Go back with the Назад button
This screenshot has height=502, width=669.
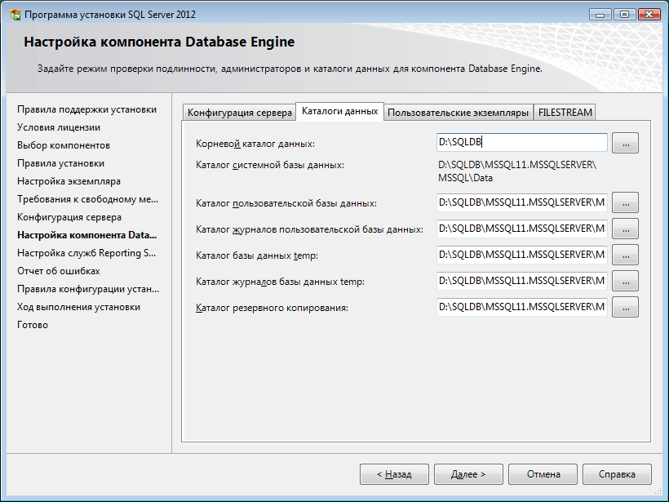pyautogui.click(x=394, y=473)
